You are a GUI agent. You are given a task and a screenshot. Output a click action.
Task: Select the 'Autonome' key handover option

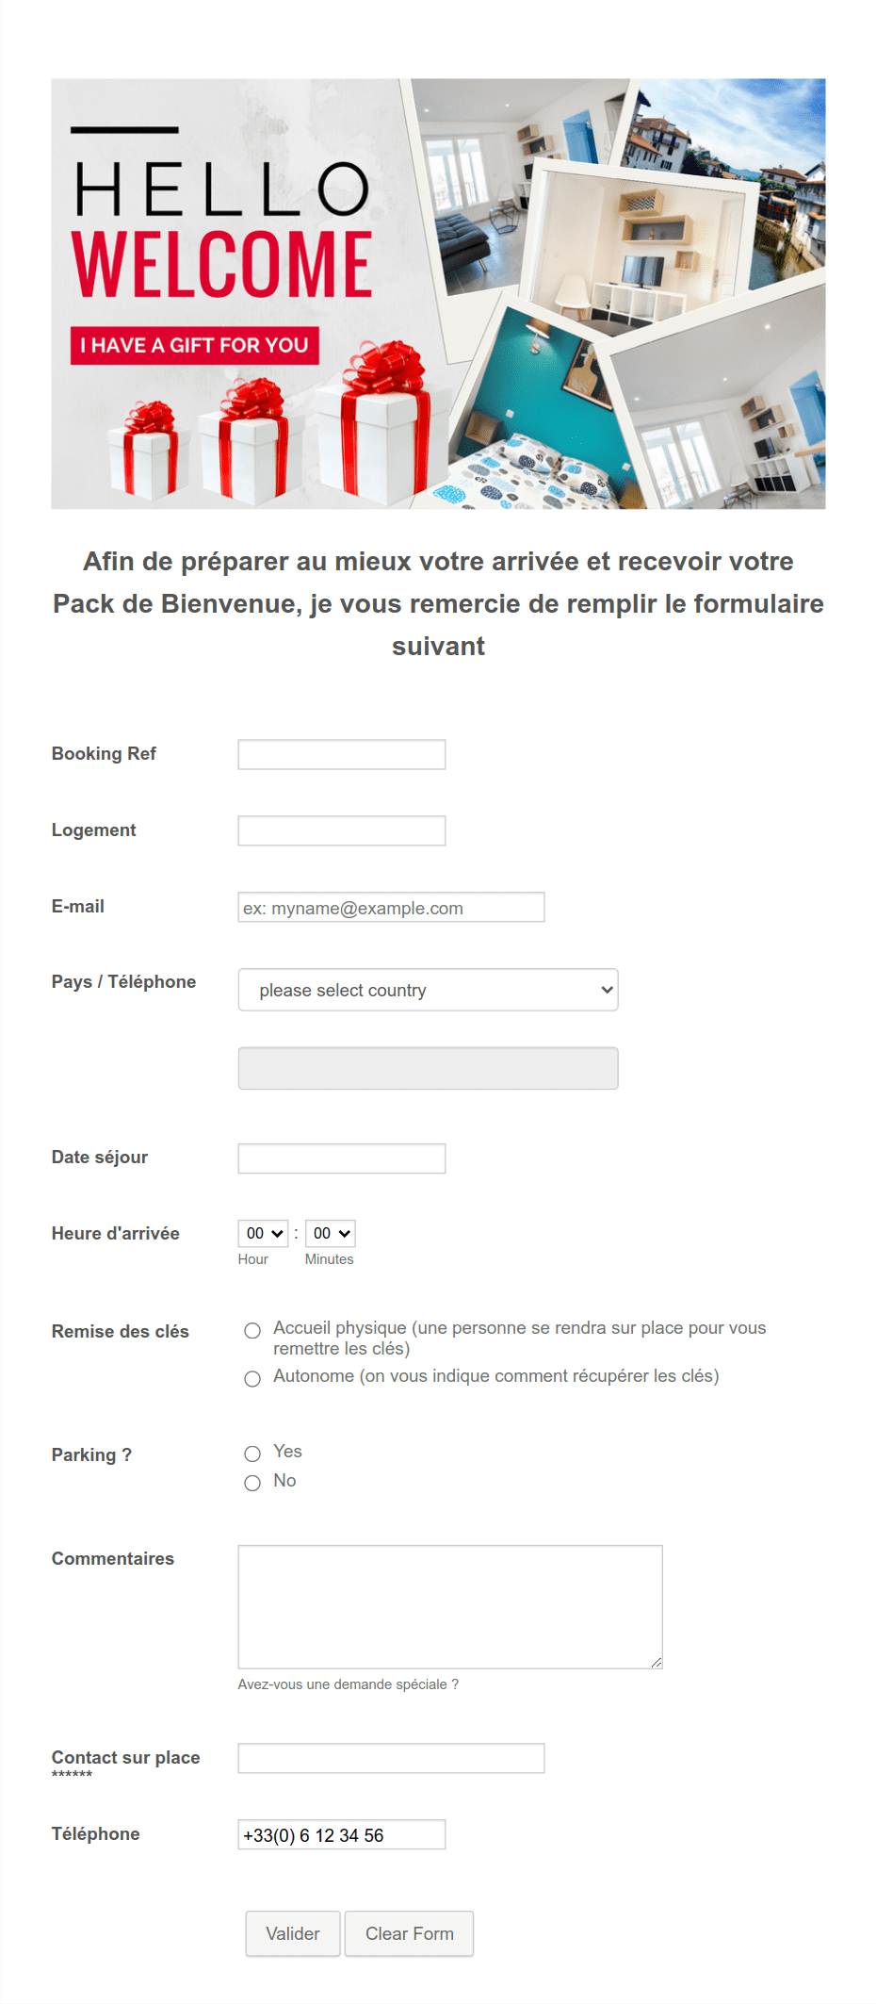point(252,1379)
